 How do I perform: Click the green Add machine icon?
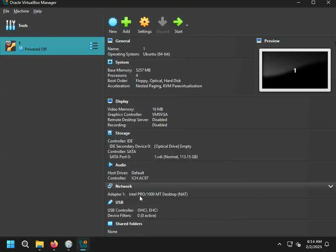(x=126, y=22)
